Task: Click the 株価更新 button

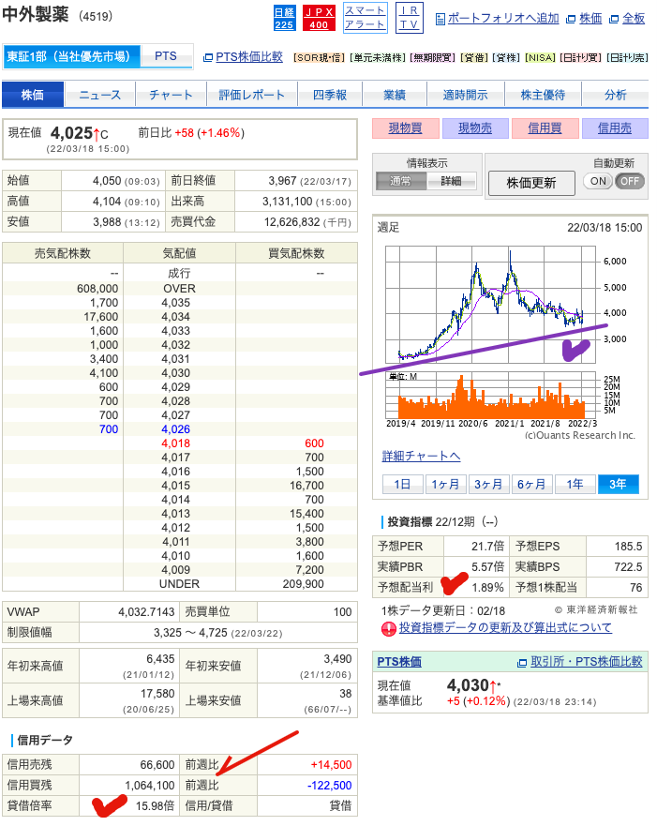Action: [531, 183]
